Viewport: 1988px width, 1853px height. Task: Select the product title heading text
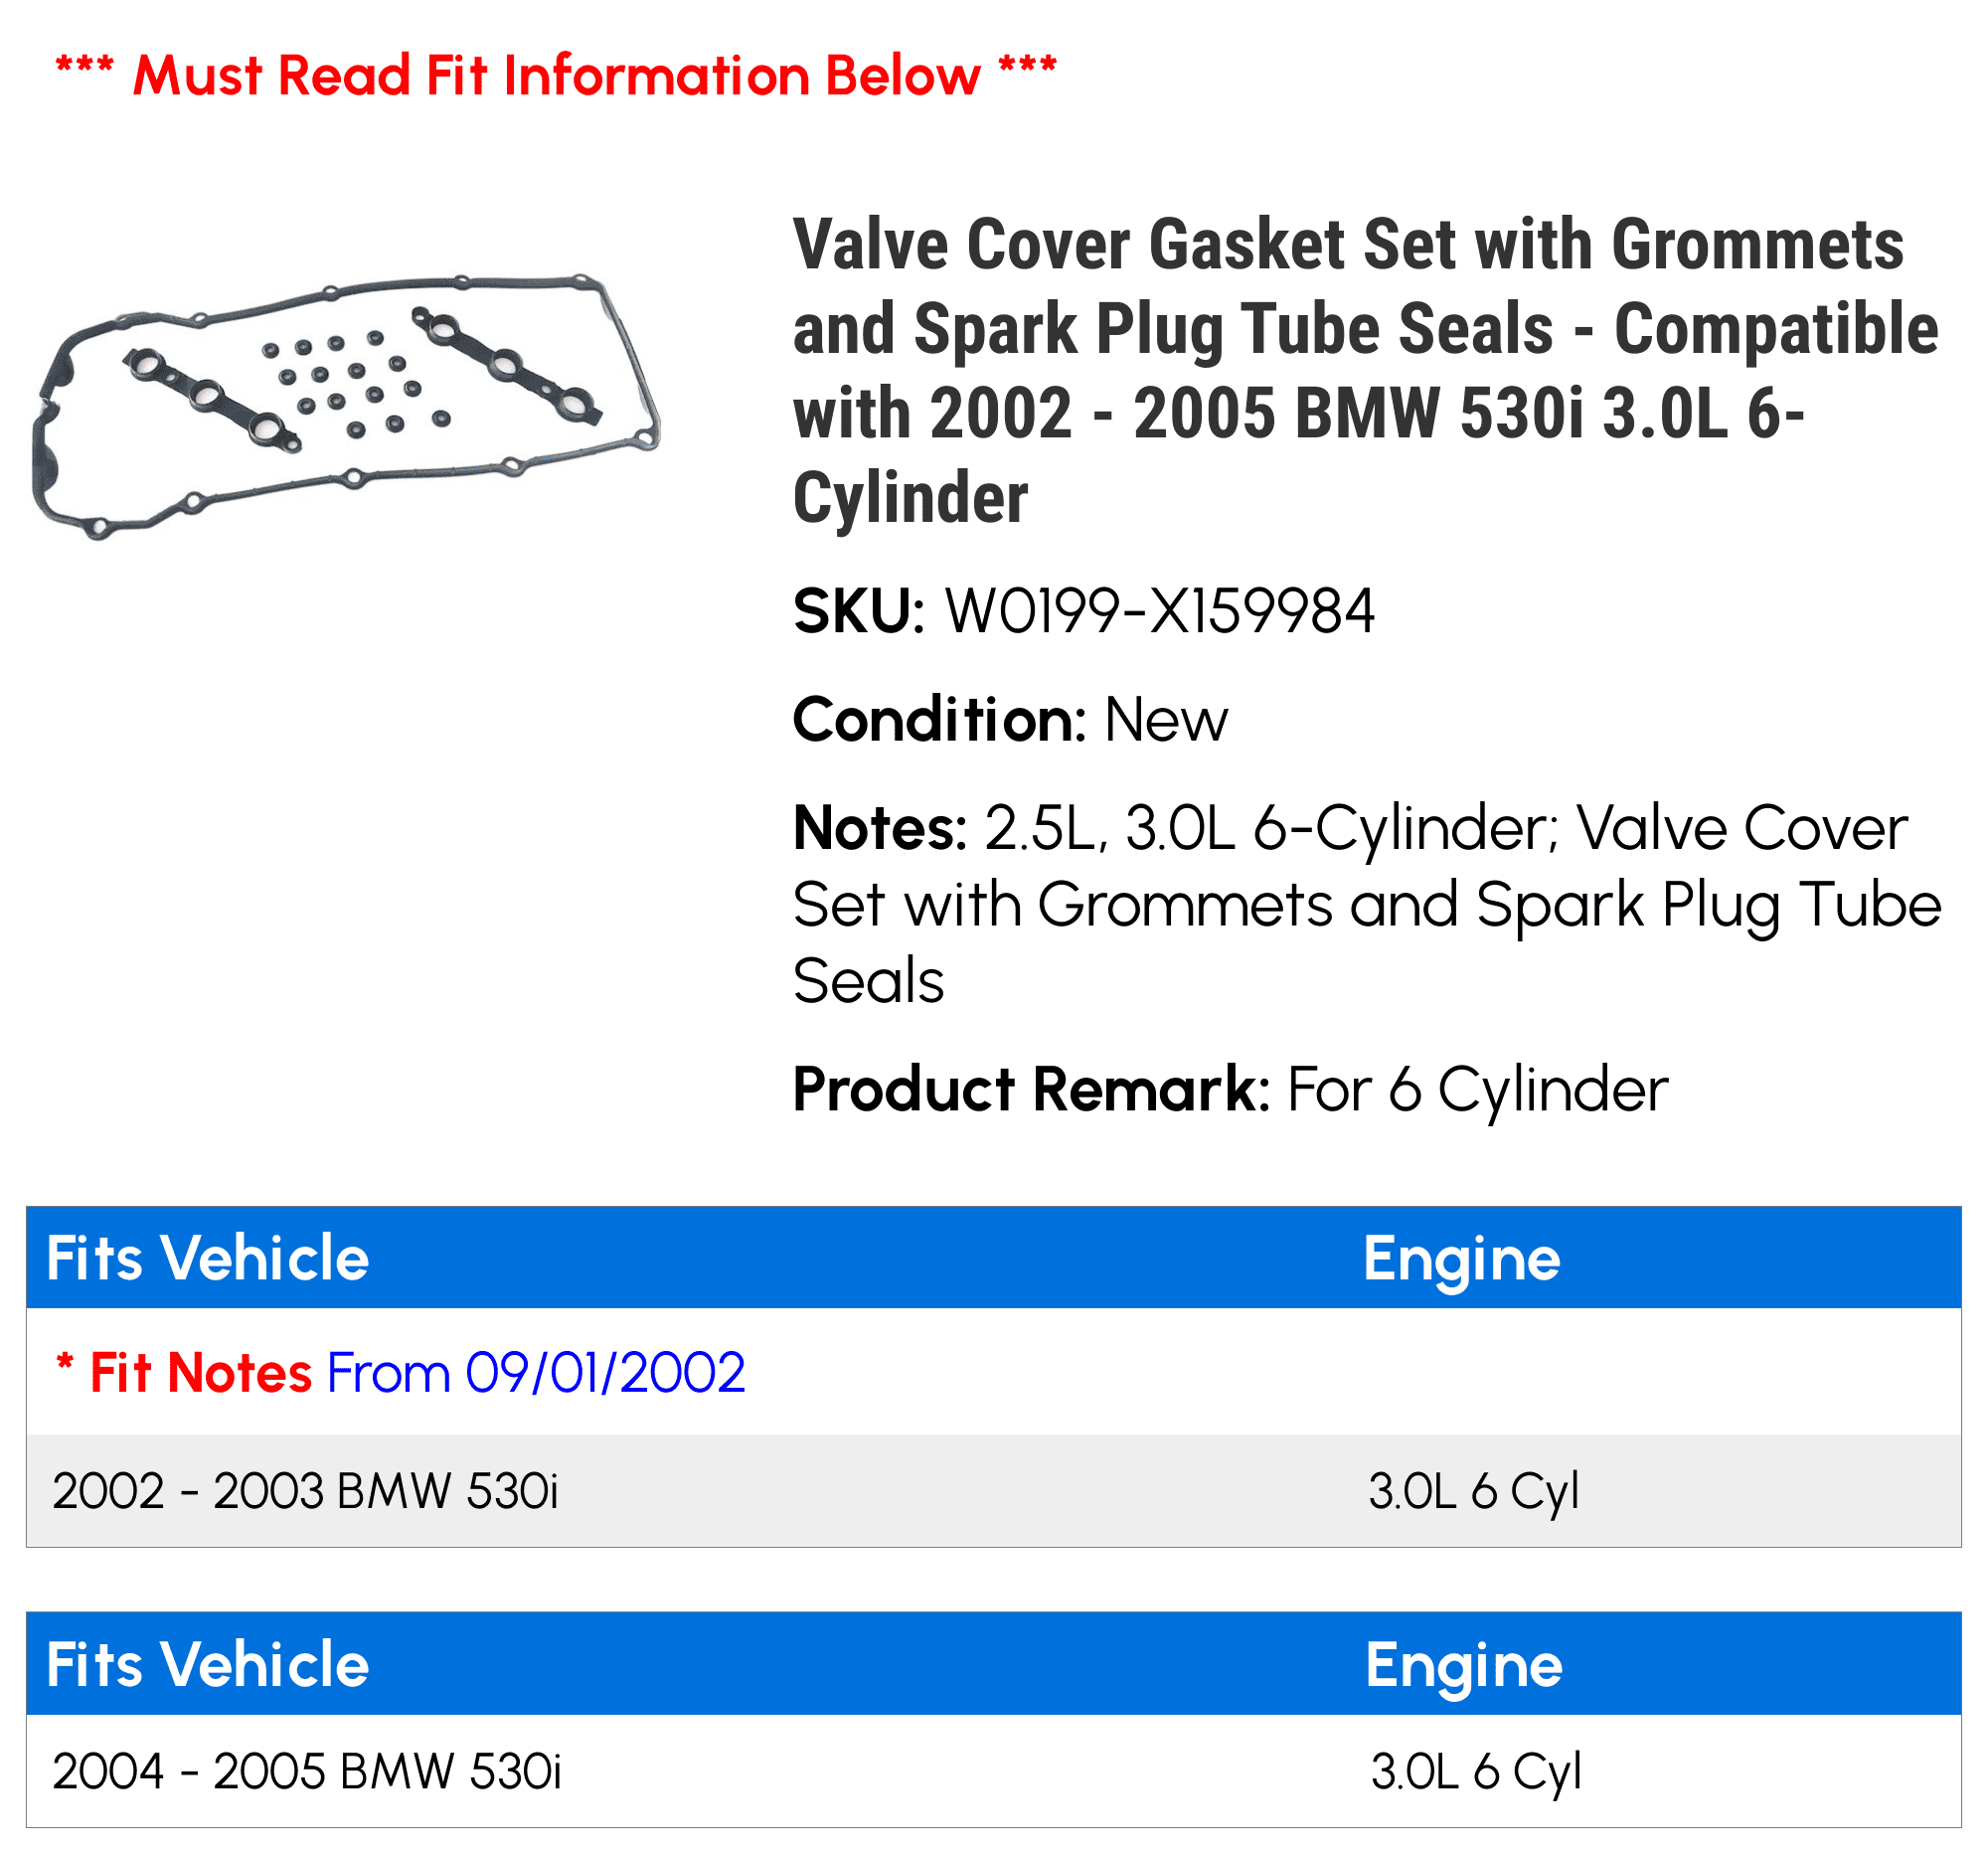(1365, 371)
